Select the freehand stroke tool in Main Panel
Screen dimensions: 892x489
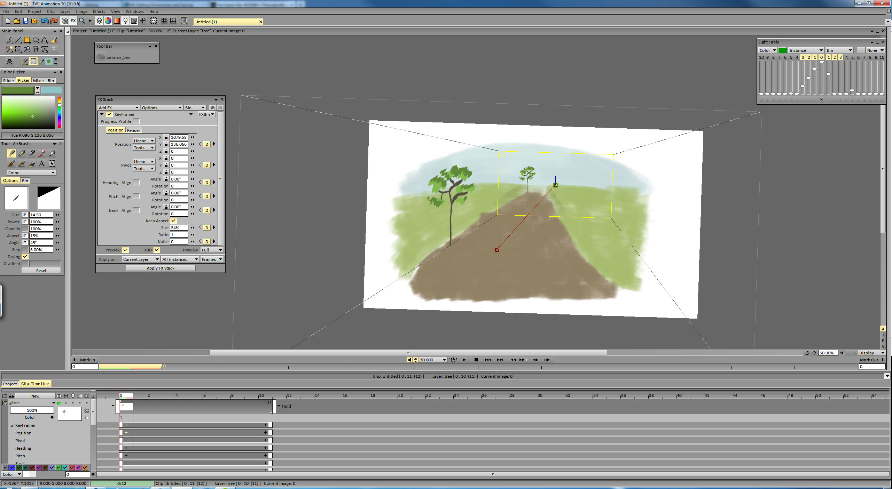10,40
